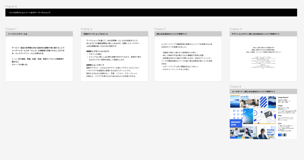
Task: Click the blue swatch in the Color palette
Action: pyautogui.click(x=279, y=135)
